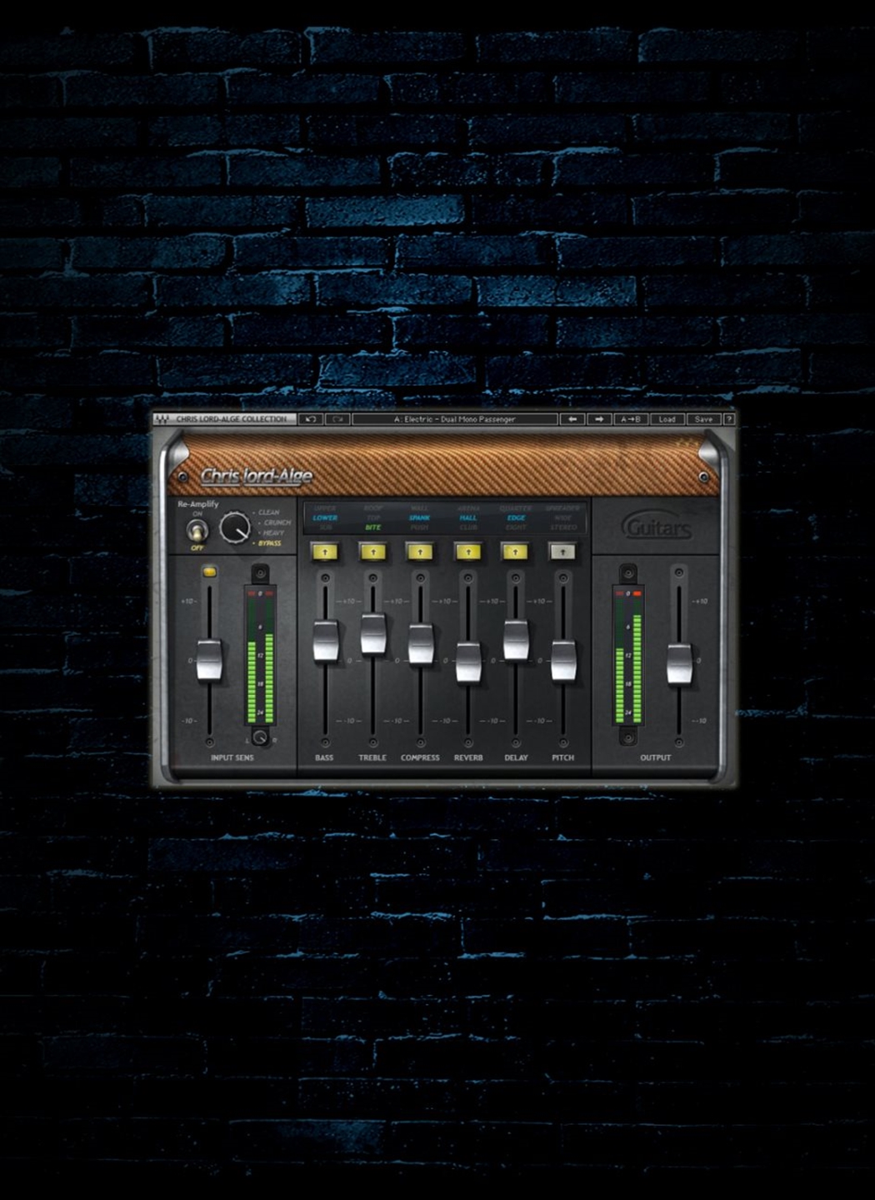The width and height of the screenshot is (875, 1200).
Task: Click the DELAY label under its fader
Action: (x=516, y=757)
